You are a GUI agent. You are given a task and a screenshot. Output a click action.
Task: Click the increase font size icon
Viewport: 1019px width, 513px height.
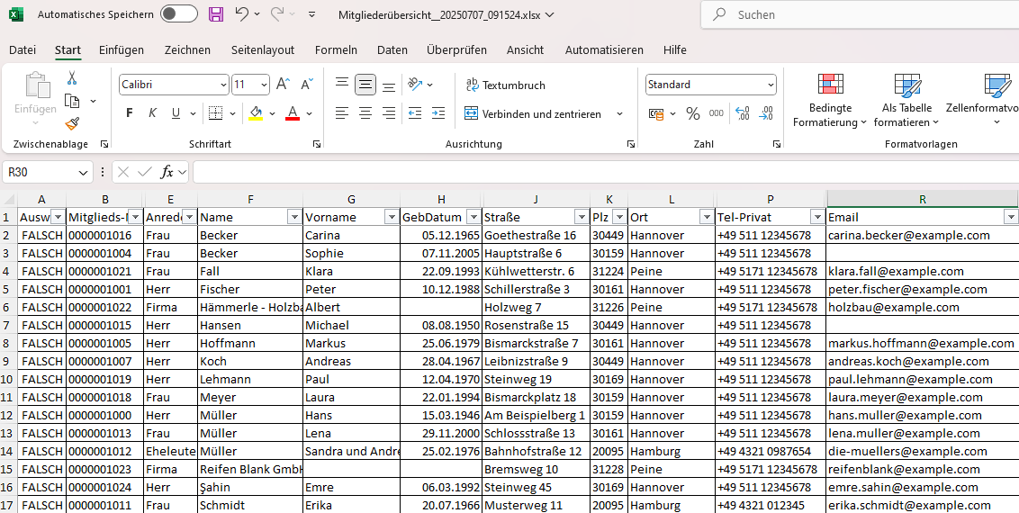[x=283, y=85]
